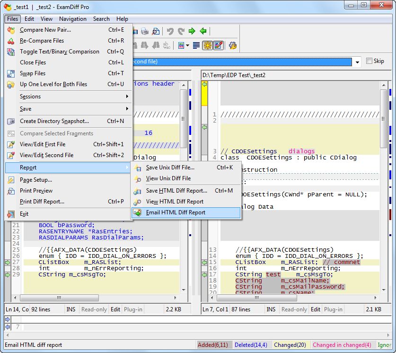Click the find next binoculars icon
Screen dimensions: 396x353
click(145, 46)
